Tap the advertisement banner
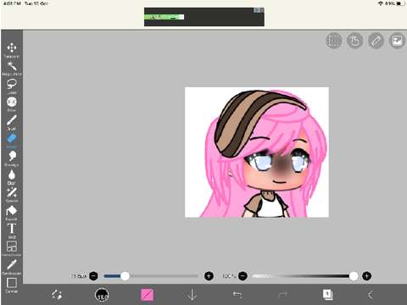Viewport: 407px width, 305px height. point(204,17)
